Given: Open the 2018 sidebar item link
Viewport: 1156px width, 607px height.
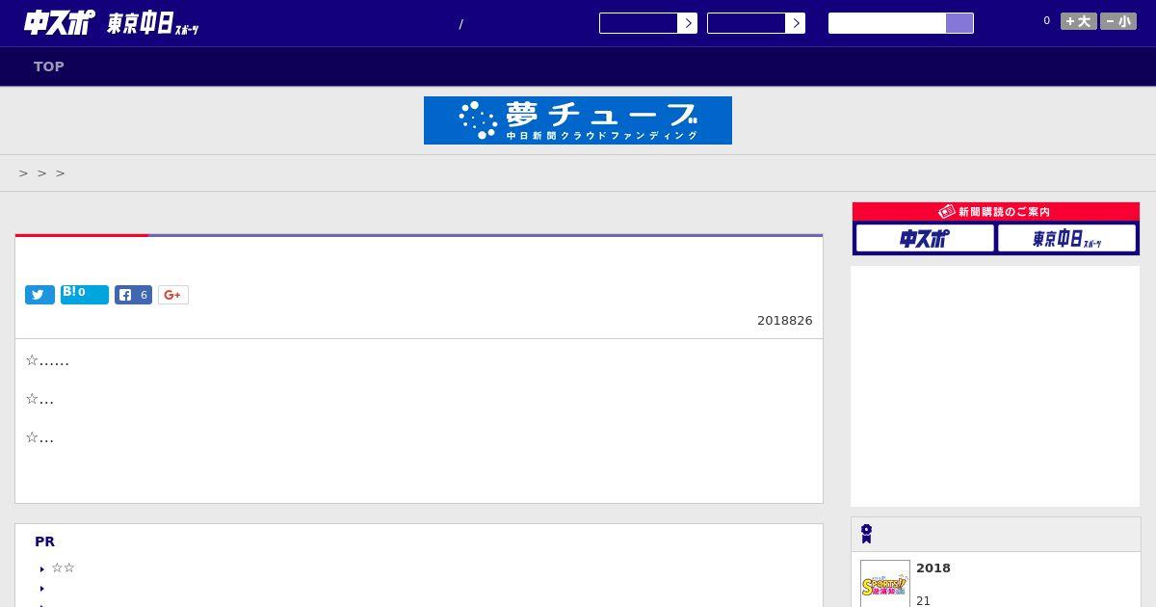Looking at the screenshot, I should 933,568.
